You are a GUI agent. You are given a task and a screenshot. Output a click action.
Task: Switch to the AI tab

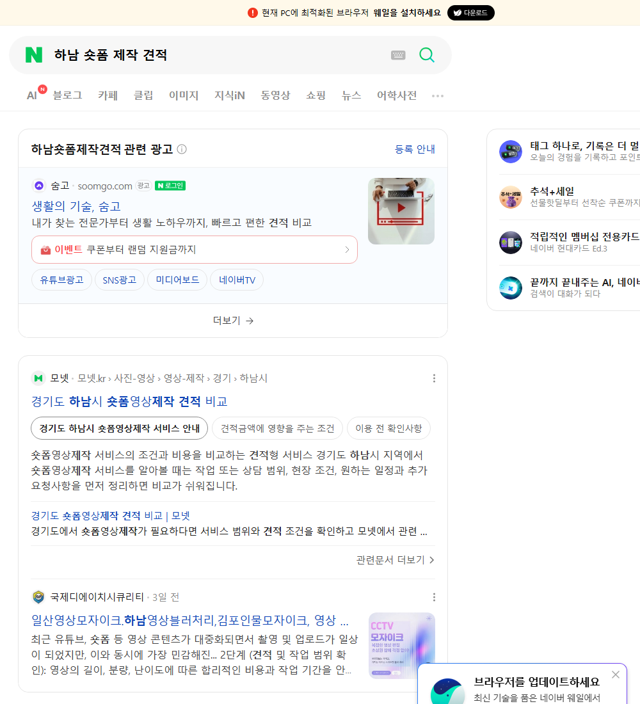point(32,95)
